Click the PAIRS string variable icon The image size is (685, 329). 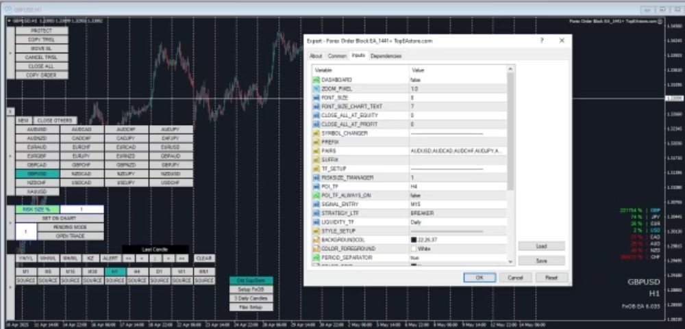pyautogui.click(x=316, y=150)
